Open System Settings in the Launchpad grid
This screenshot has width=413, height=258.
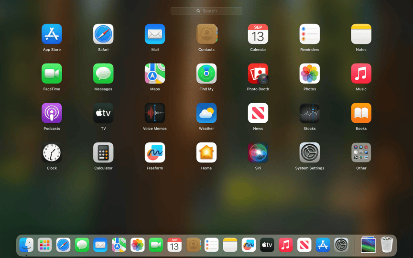(309, 152)
